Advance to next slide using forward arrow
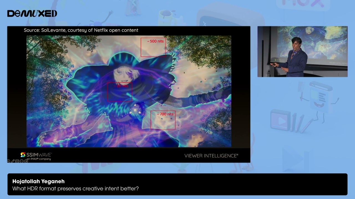The width and height of the screenshot is (355, 199). click(x=26, y=161)
